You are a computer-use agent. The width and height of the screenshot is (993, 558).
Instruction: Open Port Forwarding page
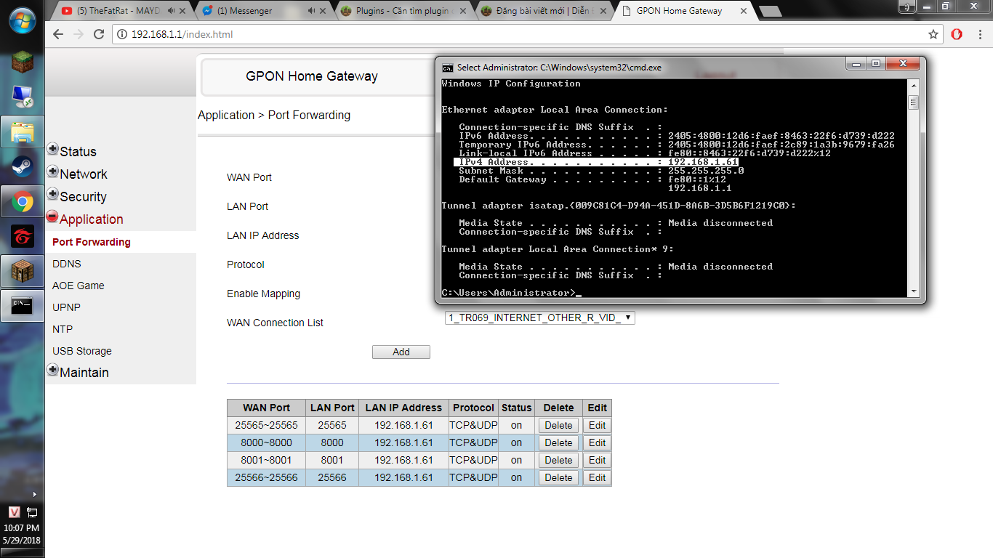tap(92, 242)
